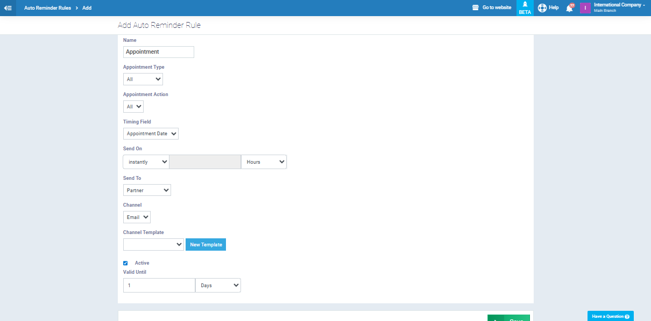The height and width of the screenshot is (321, 651).
Task: Open the Hours unit dropdown
Action: [x=264, y=162]
